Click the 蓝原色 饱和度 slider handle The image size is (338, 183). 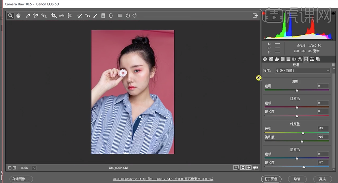coord(304,167)
